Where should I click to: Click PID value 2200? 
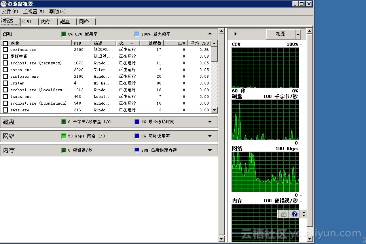79,50
